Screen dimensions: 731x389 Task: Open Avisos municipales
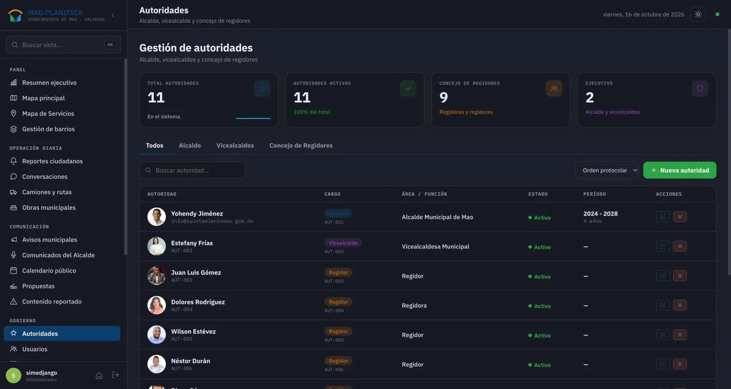click(62, 240)
